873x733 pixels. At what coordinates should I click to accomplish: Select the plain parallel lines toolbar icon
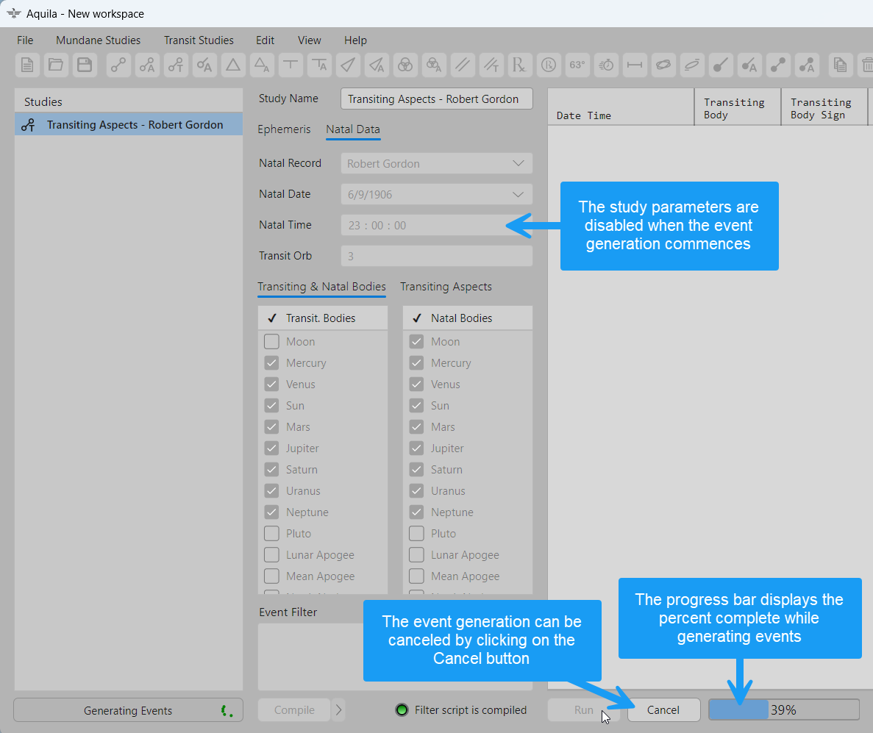point(463,65)
